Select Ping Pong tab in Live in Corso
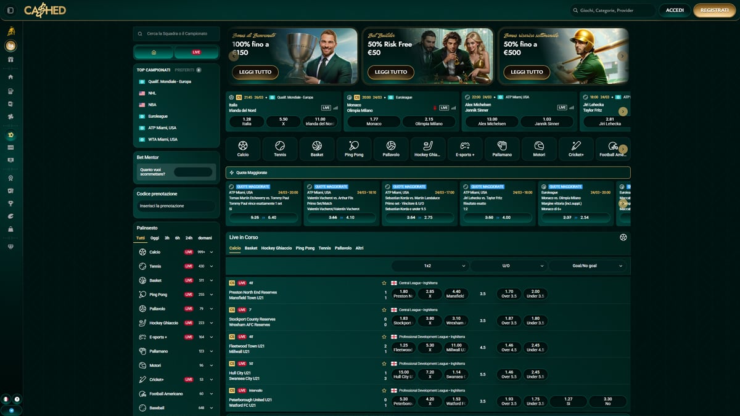Viewport: 740px width, 416px height. point(305,248)
